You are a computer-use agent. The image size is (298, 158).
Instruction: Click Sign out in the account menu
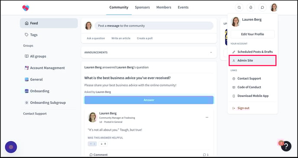[x=243, y=108]
